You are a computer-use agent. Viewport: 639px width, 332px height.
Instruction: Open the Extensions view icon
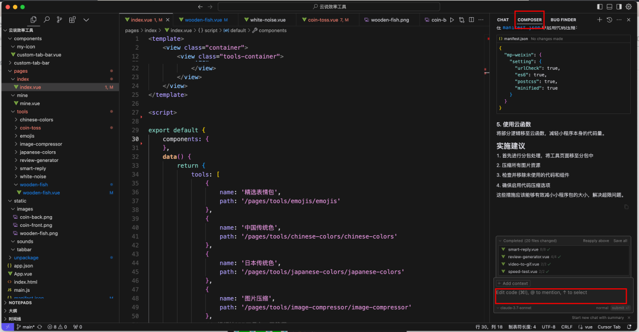72,19
